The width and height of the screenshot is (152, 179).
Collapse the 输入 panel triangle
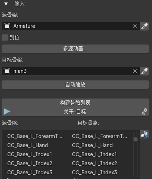[x=6, y=4]
